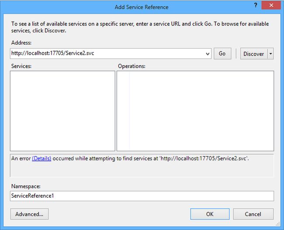Click the Discover button
Viewport: 284px width, 230px height.
coord(253,54)
